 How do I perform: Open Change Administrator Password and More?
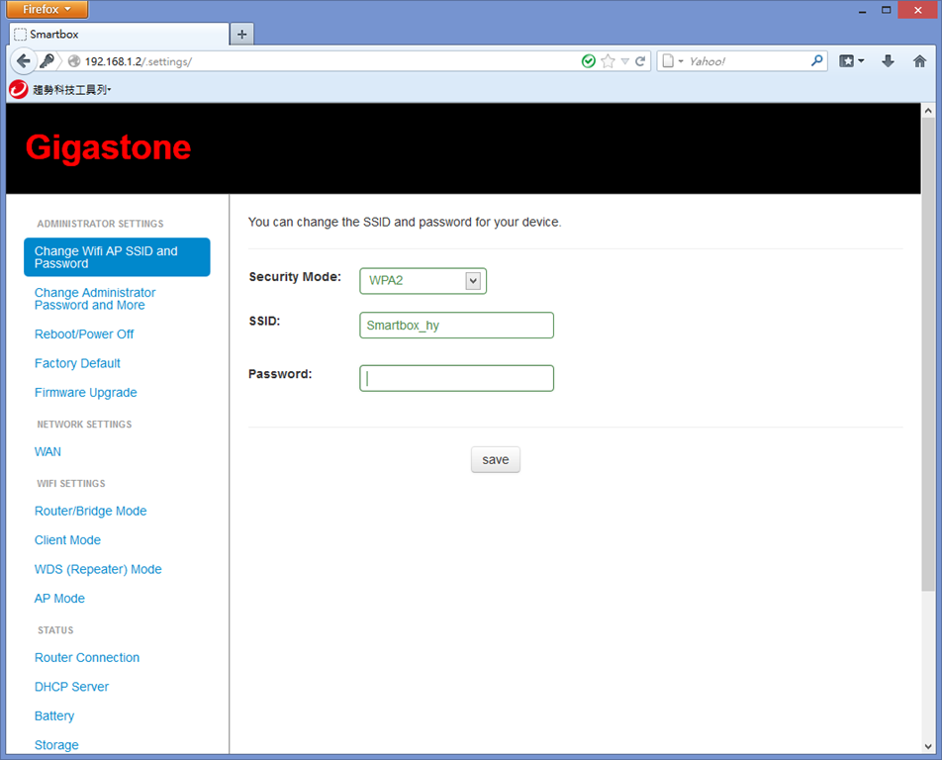[x=95, y=299]
